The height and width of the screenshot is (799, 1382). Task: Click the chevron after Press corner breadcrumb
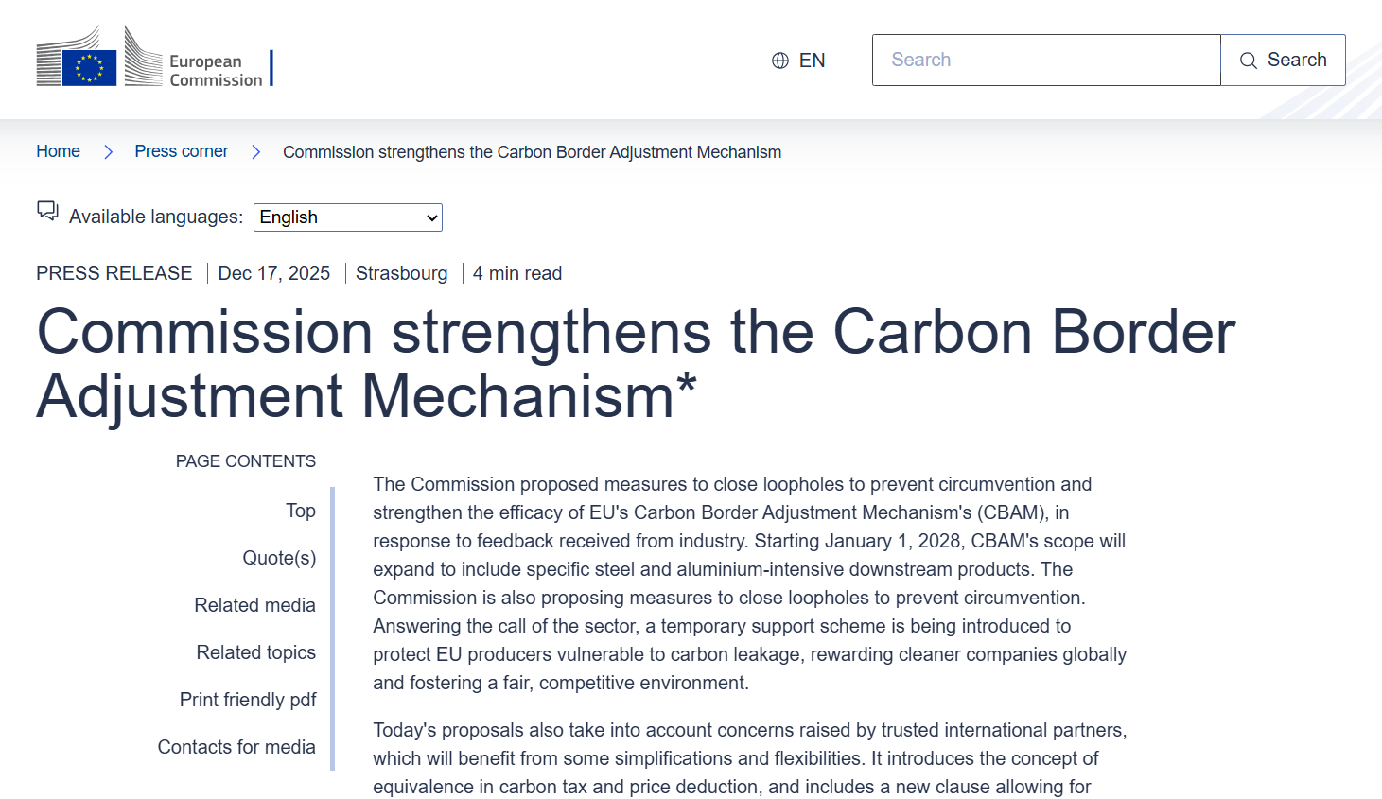click(x=255, y=152)
